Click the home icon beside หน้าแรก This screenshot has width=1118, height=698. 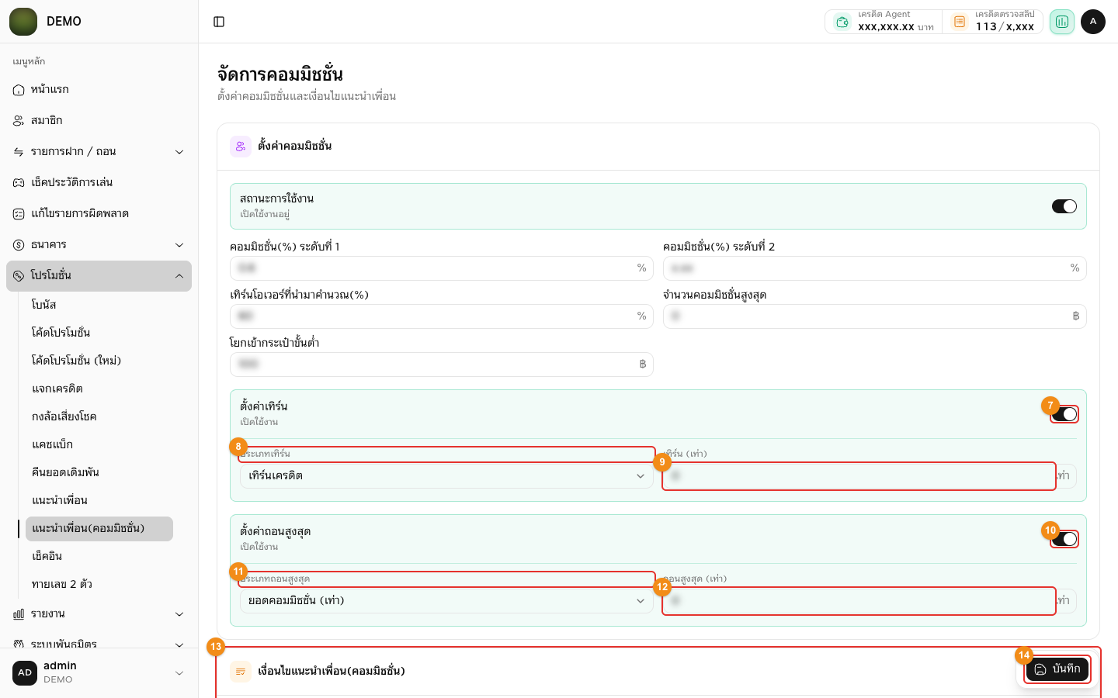tap(19, 90)
